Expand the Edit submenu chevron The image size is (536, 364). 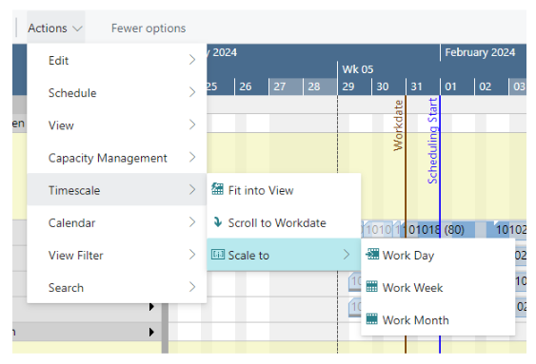(x=192, y=60)
